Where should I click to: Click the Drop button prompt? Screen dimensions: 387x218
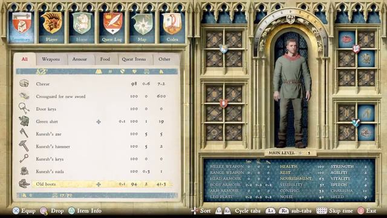tap(52, 211)
